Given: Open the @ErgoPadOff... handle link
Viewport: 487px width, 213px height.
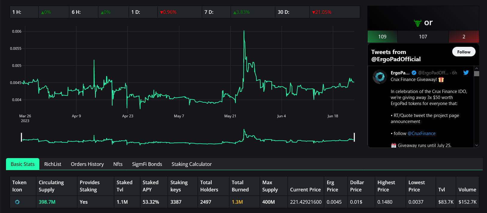Looking at the screenshot, I should point(433,73).
